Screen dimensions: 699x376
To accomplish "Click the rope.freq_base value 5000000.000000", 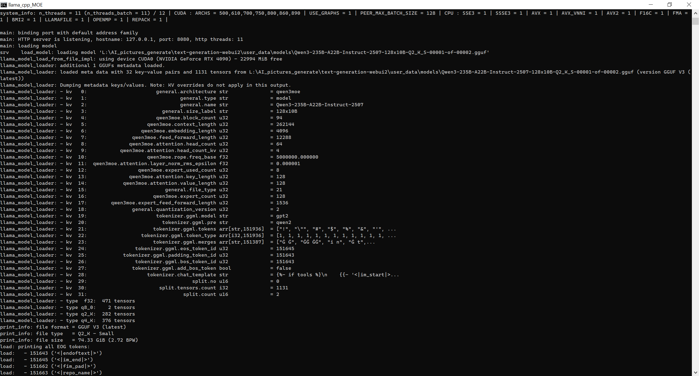I will [x=297, y=157].
